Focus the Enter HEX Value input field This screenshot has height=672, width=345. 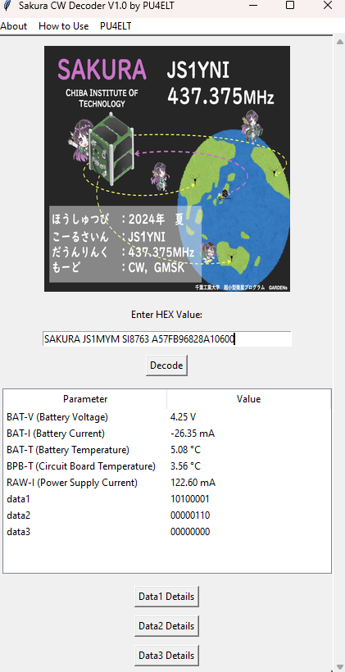tap(166, 339)
